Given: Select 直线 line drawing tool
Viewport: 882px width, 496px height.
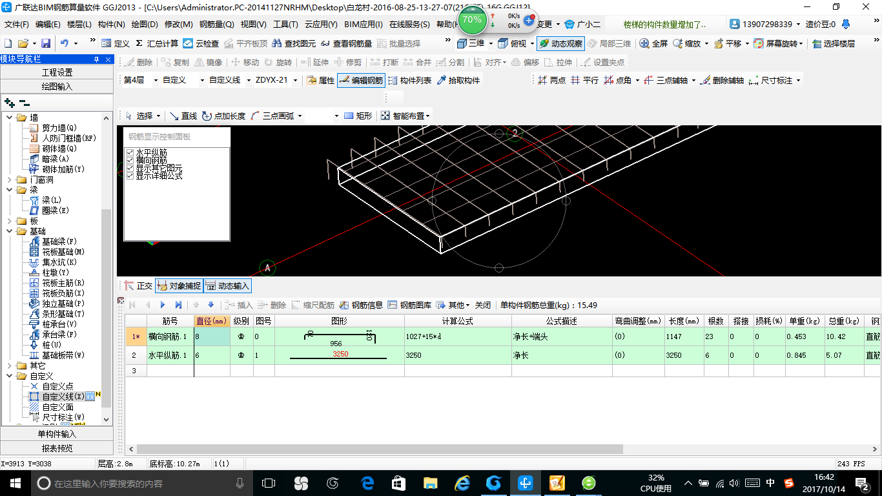Looking at the screenshot, I should [x=183, y=116].
